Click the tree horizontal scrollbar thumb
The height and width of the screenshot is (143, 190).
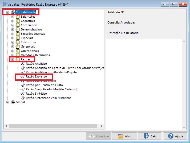[53, 126]
